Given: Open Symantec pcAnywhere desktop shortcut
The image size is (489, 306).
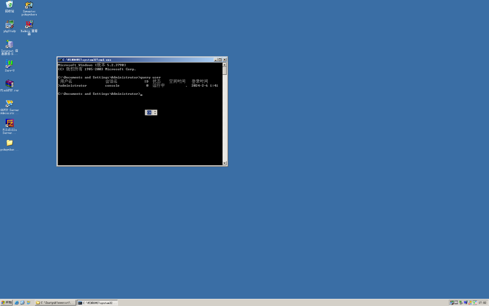Looking at the screenshot, I should (x=29, y=5).
